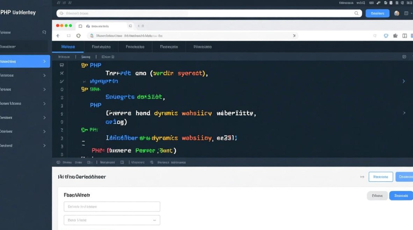Expand the right chevron beside the first code block

coord(404,81)
